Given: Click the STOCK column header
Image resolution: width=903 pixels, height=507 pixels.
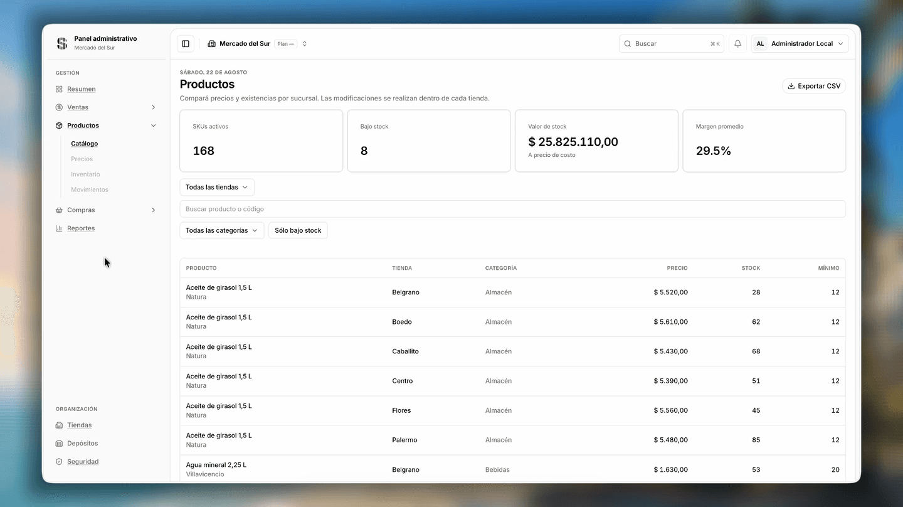Looking at the screenshot, I should 751,268.
